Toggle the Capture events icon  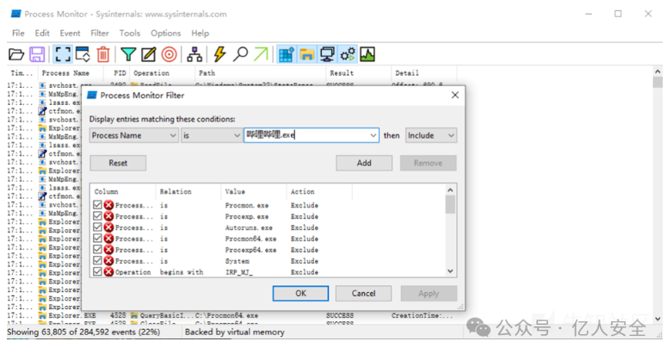click(63, 54)
